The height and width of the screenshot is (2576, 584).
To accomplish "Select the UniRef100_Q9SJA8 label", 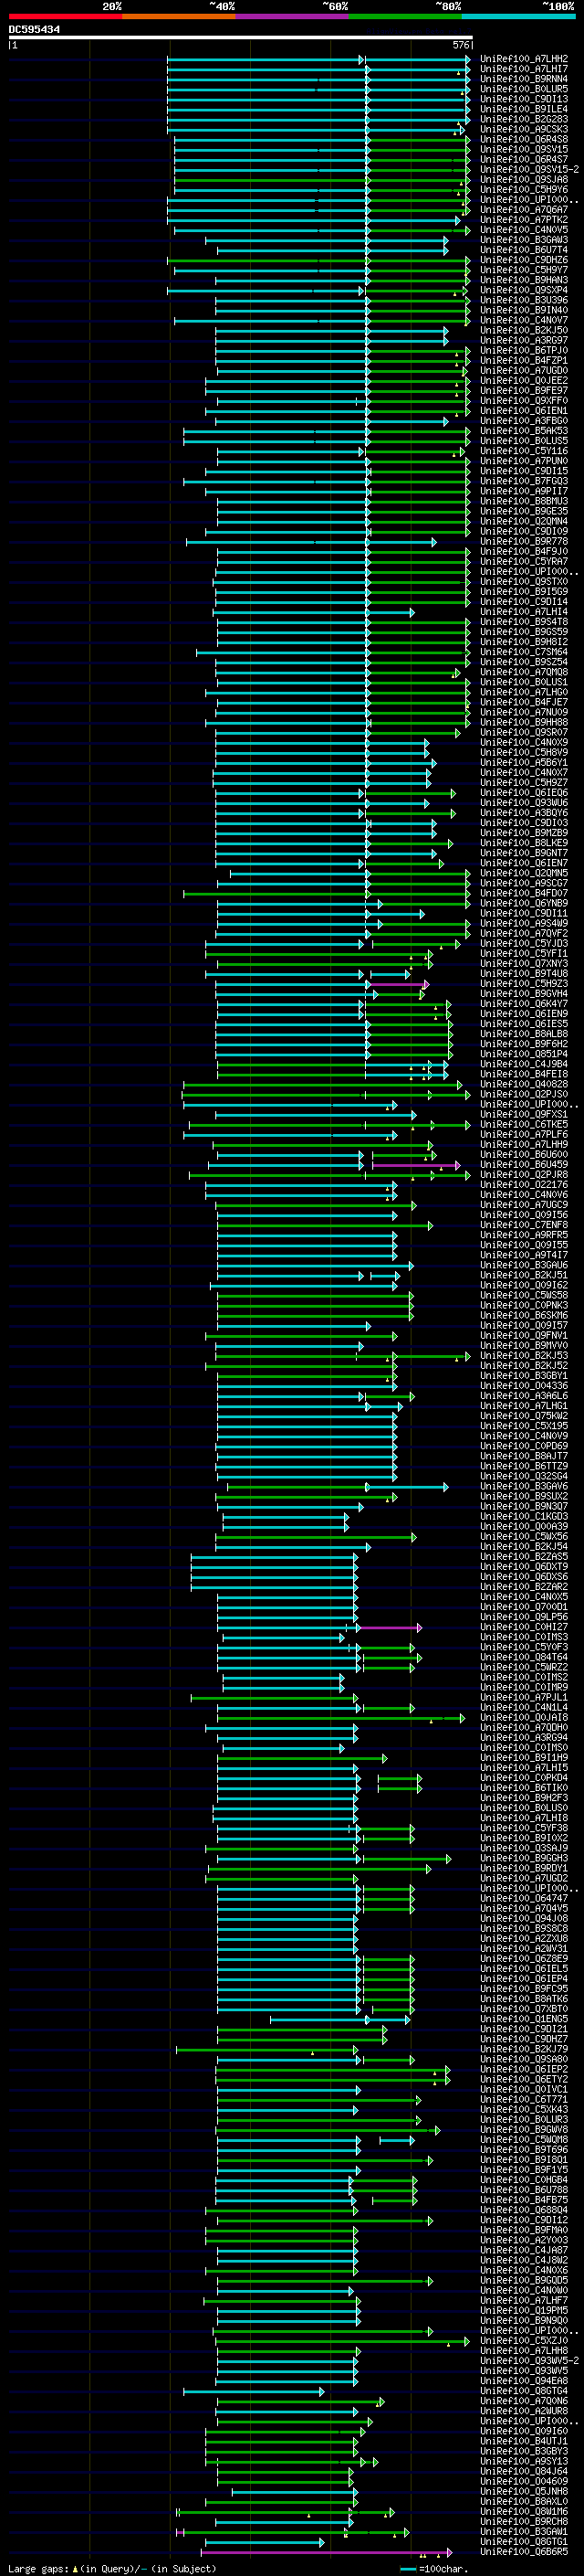I will 524,180.
